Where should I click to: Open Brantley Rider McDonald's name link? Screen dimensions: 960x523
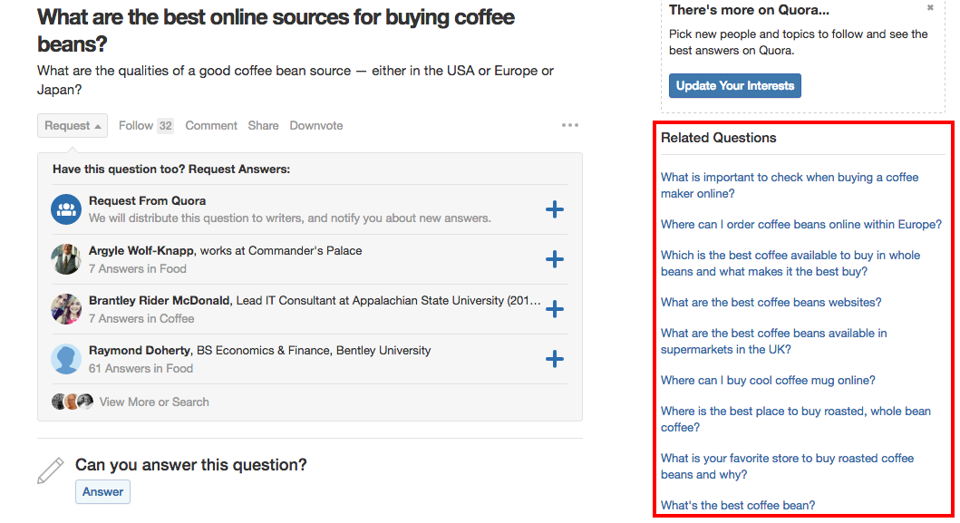160,301
